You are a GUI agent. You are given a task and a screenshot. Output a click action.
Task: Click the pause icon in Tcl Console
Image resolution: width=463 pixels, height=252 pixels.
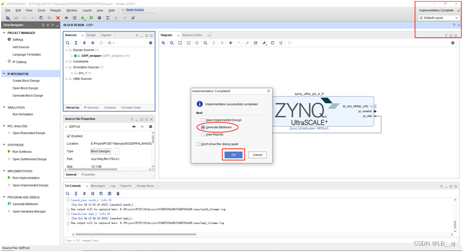pyautogui.click(x=93, y=194)
